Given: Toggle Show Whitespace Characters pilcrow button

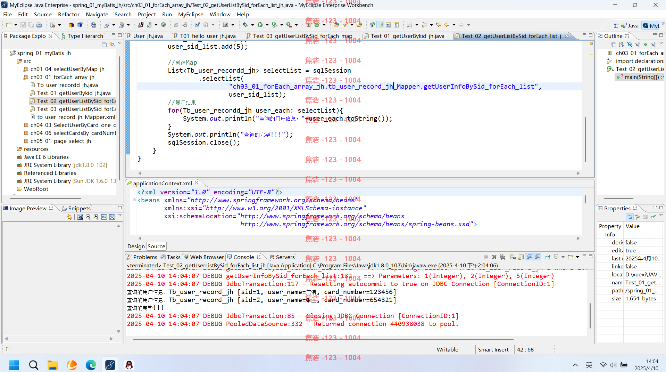Looking at the screenshot, I should click(x=396, y=25).
